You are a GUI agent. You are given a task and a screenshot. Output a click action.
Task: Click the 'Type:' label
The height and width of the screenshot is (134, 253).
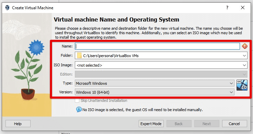point(68,83)
